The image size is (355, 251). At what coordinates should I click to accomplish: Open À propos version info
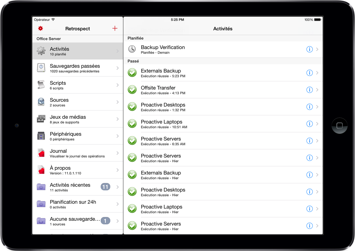point(78,170)
